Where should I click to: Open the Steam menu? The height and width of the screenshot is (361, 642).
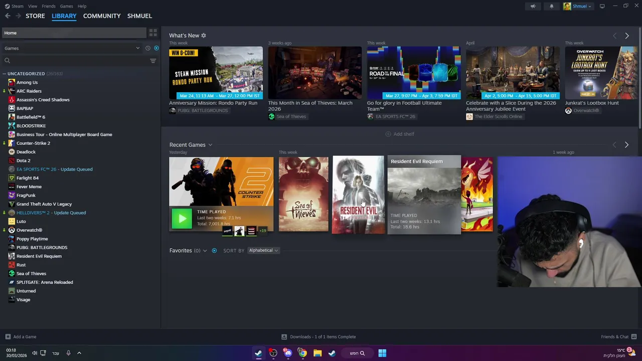[17, 6]
